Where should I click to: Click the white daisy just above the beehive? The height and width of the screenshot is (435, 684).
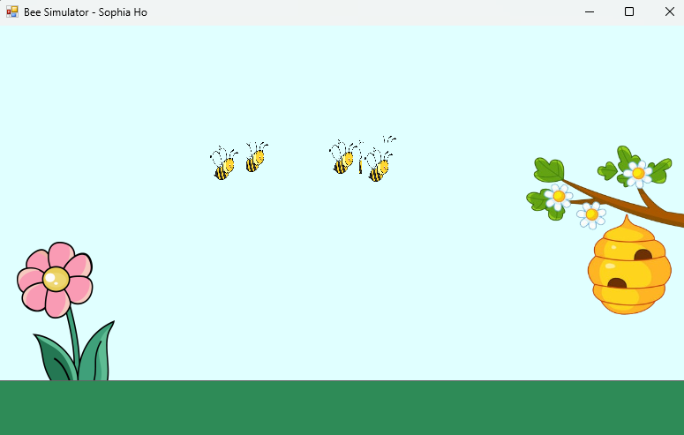[591, 214]
